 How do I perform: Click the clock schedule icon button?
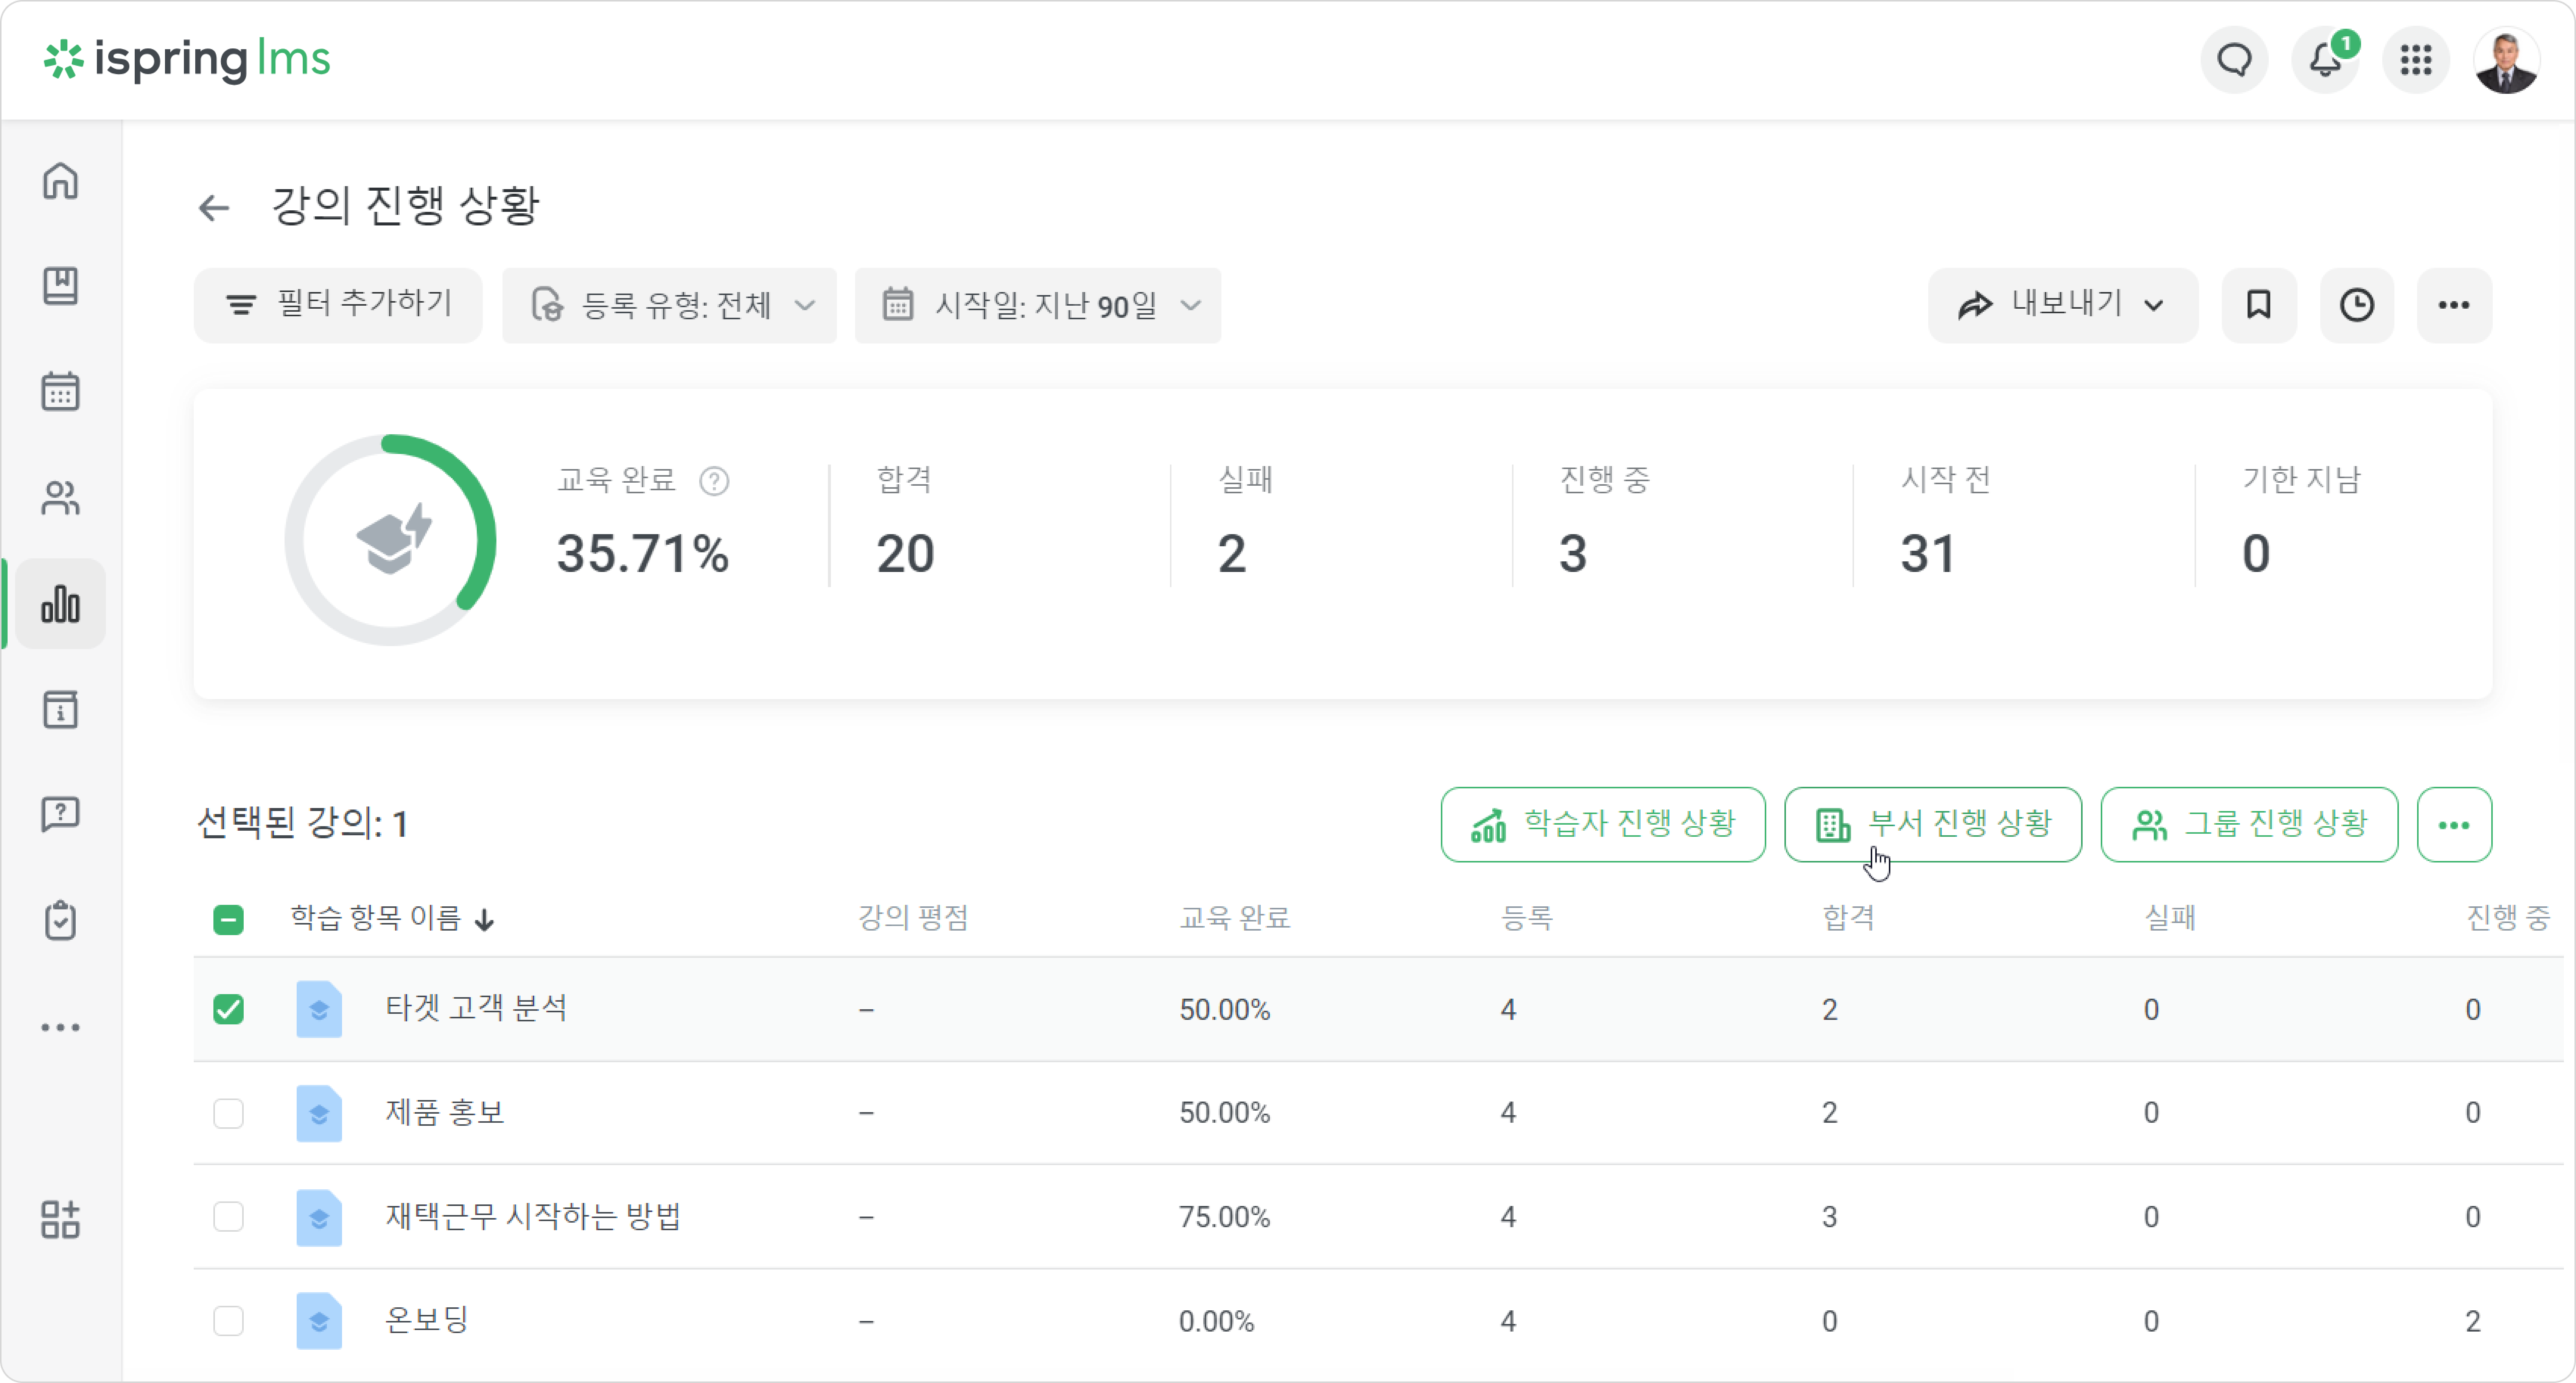coord(2356,305)
